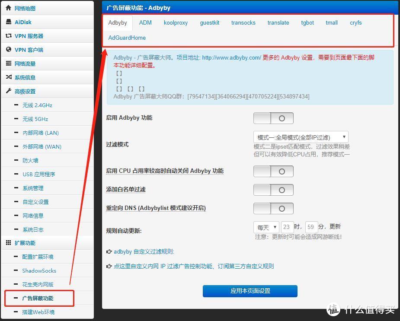Screen dimensions: 400x321
Task: Open the 每天 update frequency dropdown
Action: tap(266, 227)
